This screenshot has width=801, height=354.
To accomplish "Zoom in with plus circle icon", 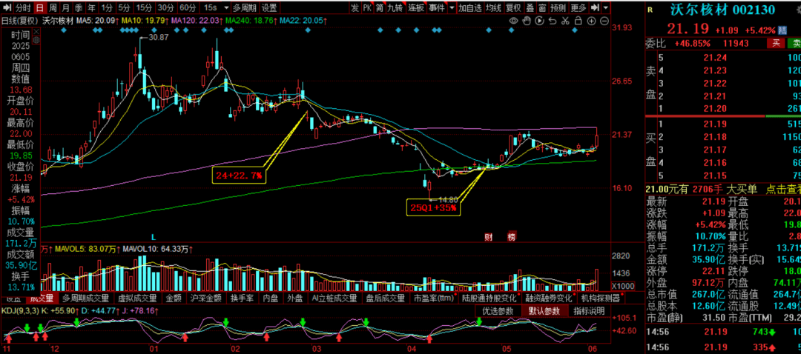I will pyautogui.click(x=591, y=21).
